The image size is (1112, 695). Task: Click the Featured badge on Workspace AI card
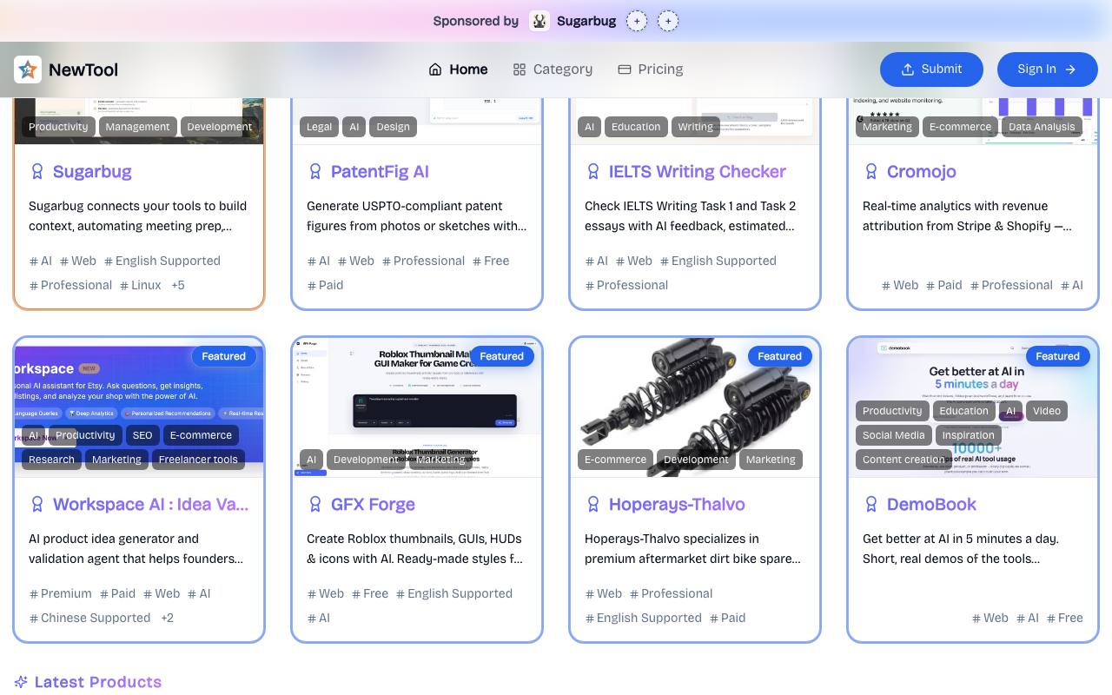pos(223,356)
